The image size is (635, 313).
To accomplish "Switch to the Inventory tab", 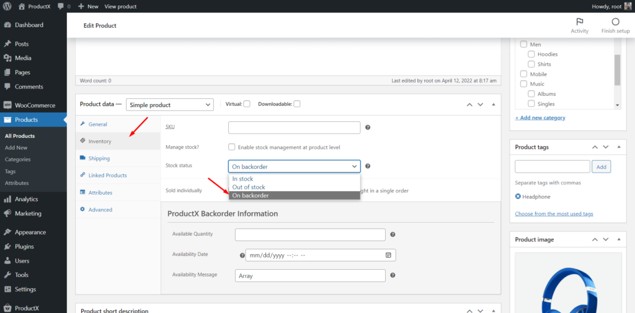I will tap(118, 142).
